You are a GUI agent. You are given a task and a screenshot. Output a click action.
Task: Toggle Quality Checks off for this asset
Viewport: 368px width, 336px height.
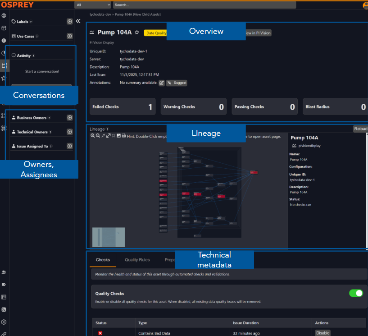(x=356, y=293)
